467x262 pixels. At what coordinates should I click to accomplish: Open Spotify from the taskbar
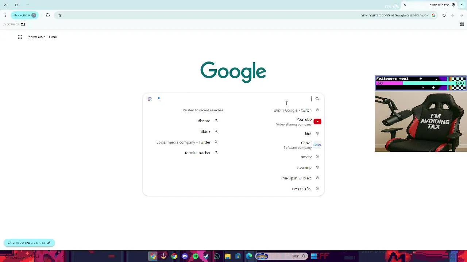coord(196,257)
